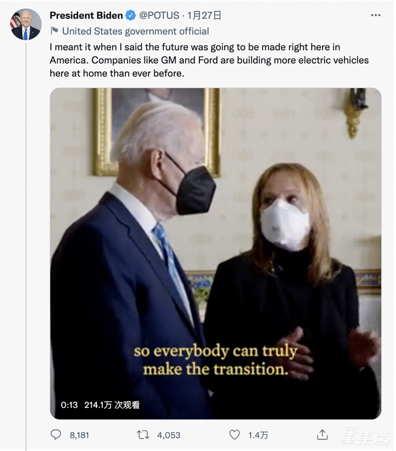Open President Biden's profile avatar
396x451 pixels.
coord(26,24)
